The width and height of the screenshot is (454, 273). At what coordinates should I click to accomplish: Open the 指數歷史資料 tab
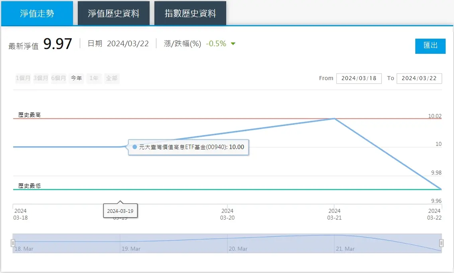tap(190, 14)
